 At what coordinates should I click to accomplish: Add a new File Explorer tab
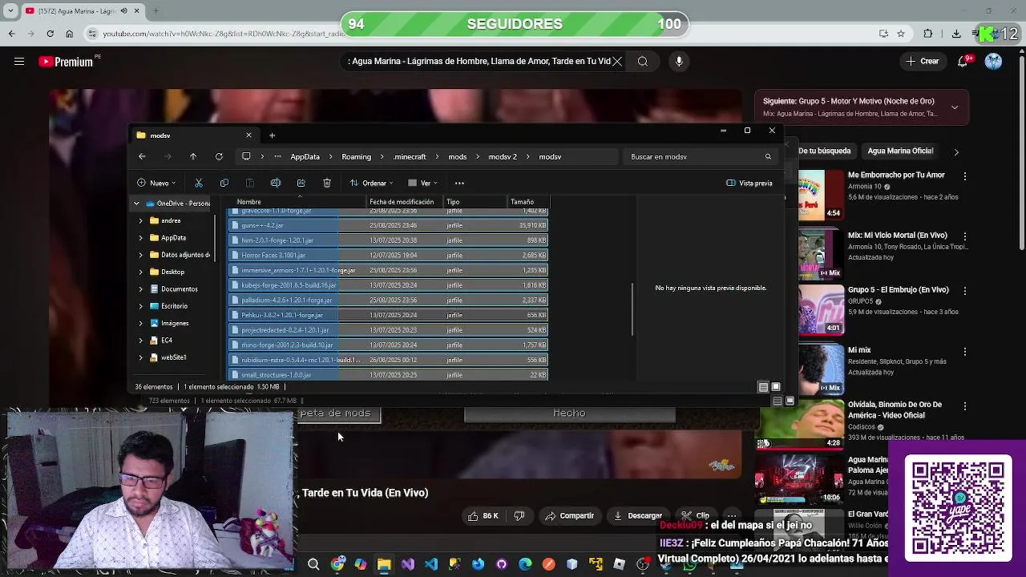(272, 135)
